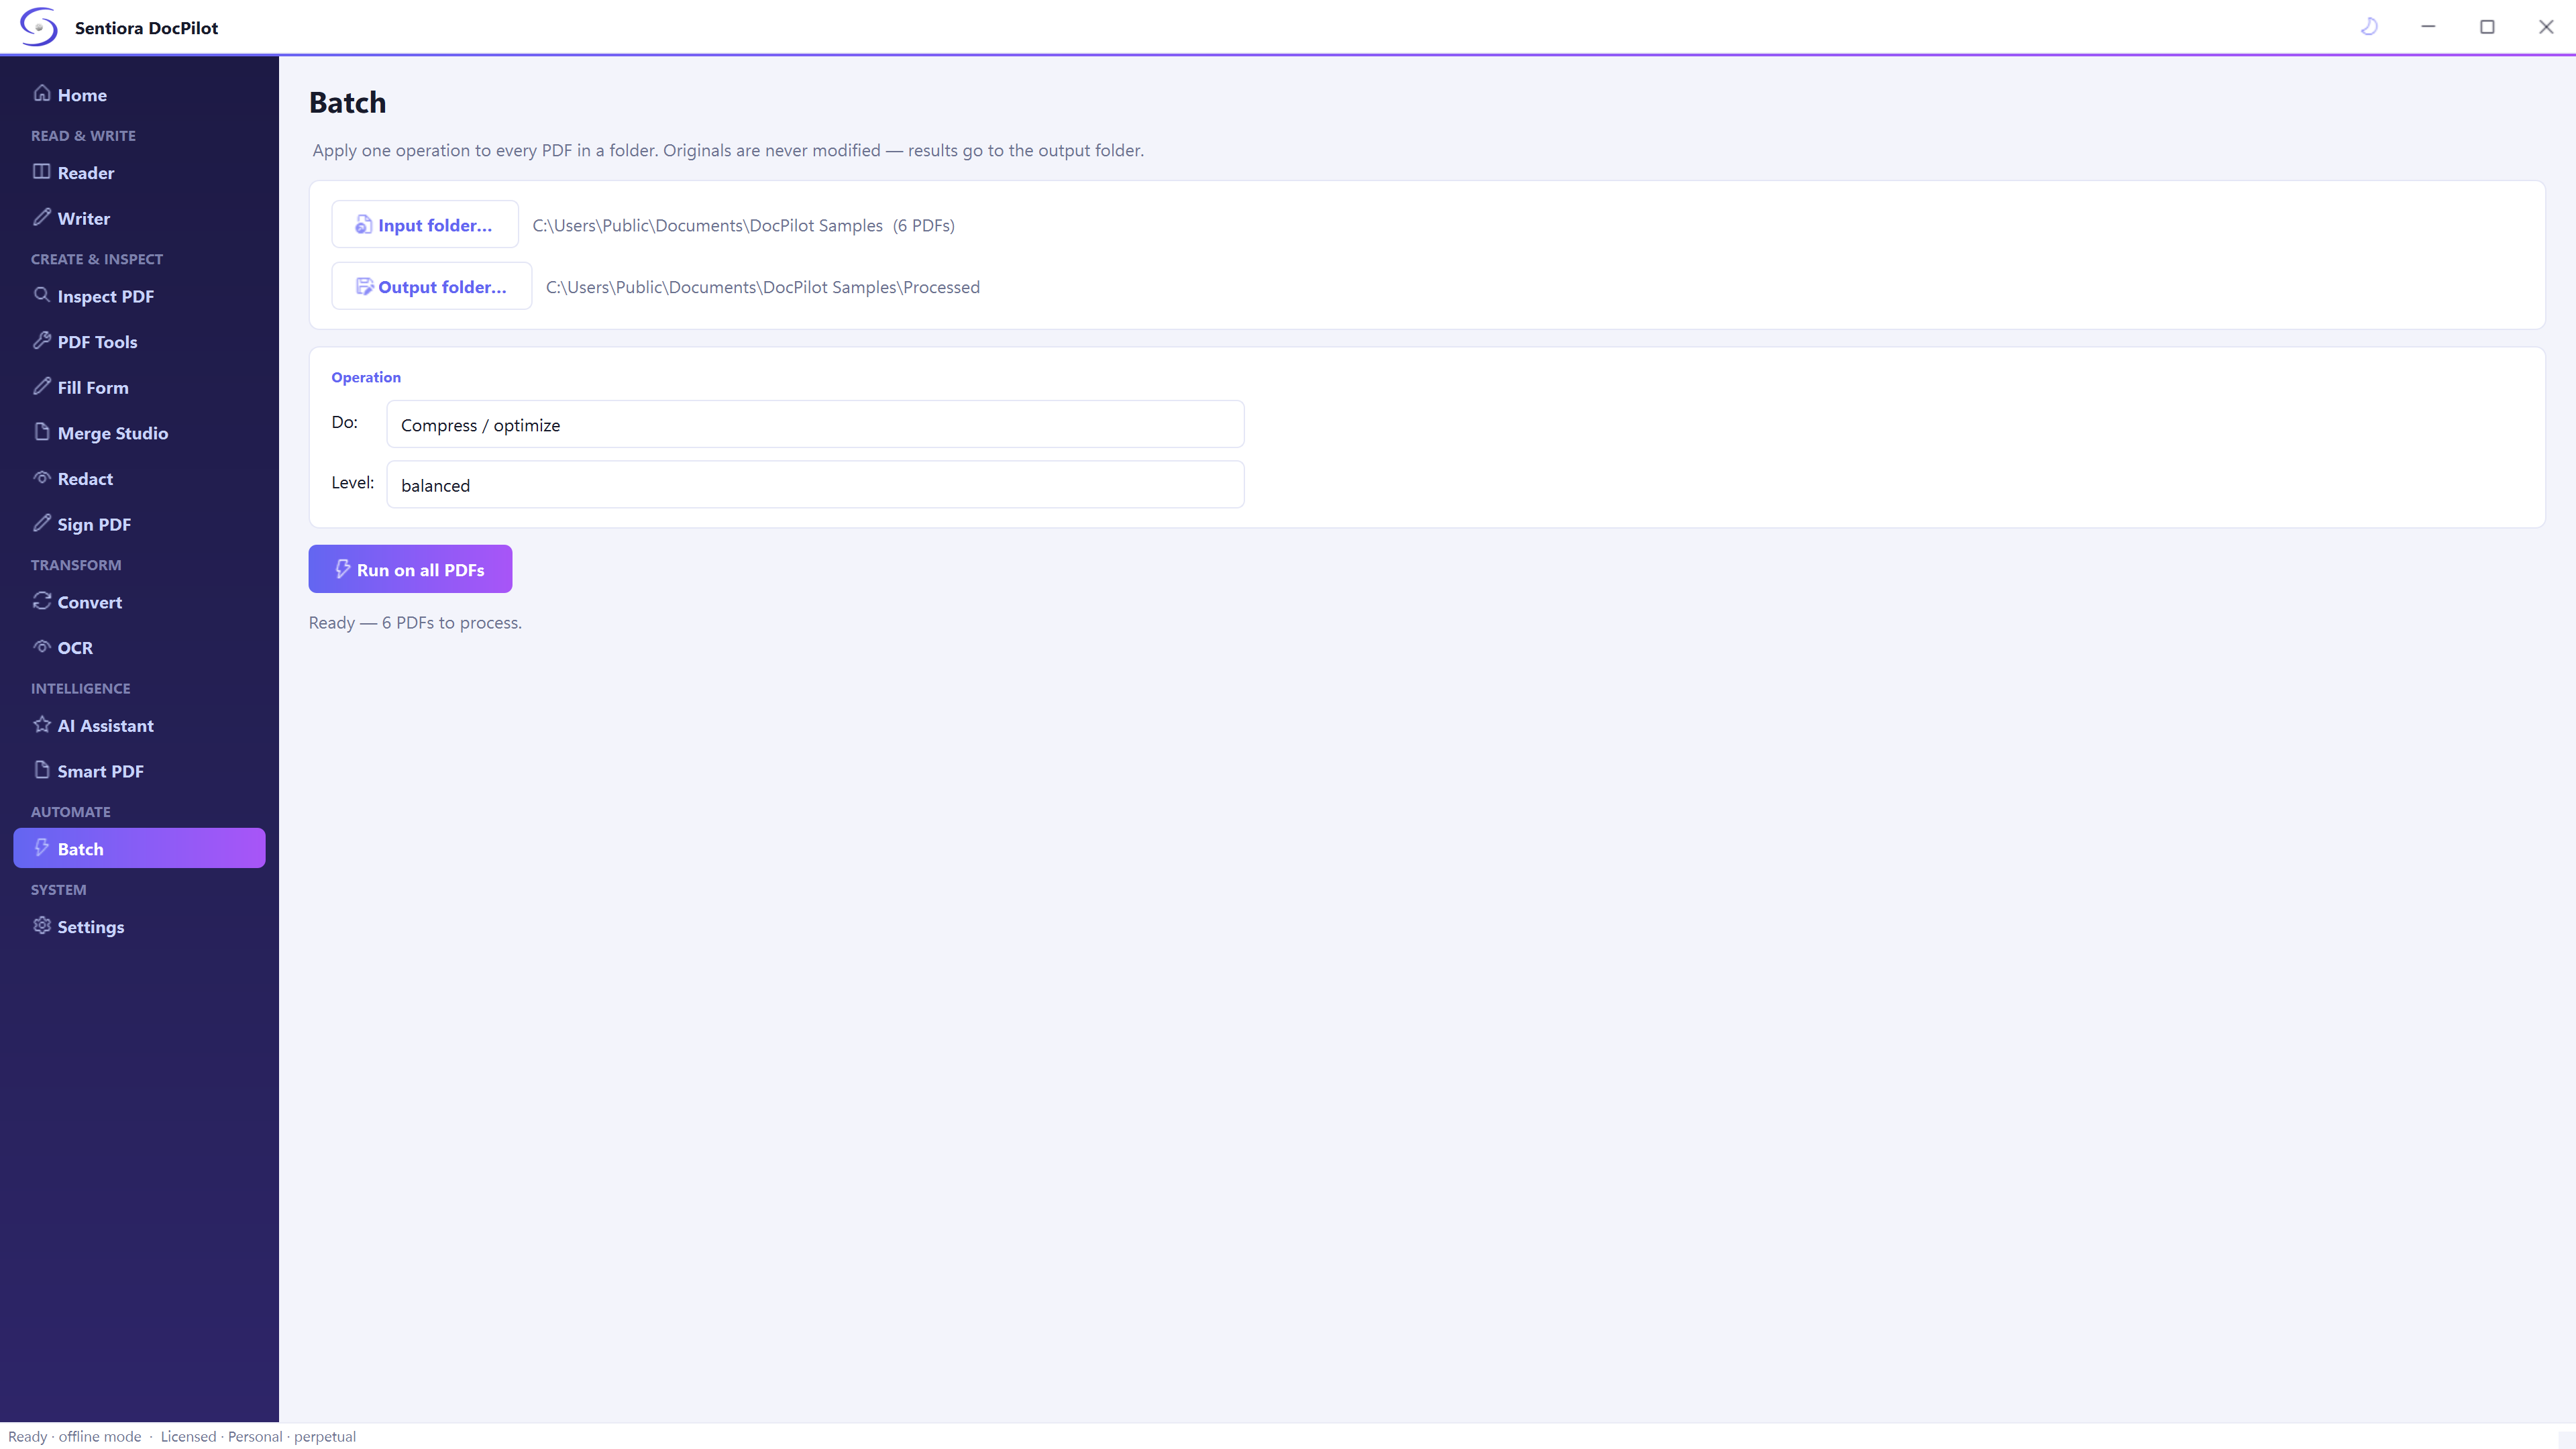Image resolution: width=2576 pixels, height=1449 pixels.
Task: Click the input path C:\Users\Public\Documents\DocPilot Samples
Action: [x=708, y=226]
